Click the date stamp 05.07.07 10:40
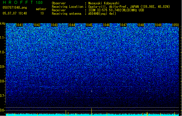The height and width of the screenshot is (116, 182). (x=15, y=13)
